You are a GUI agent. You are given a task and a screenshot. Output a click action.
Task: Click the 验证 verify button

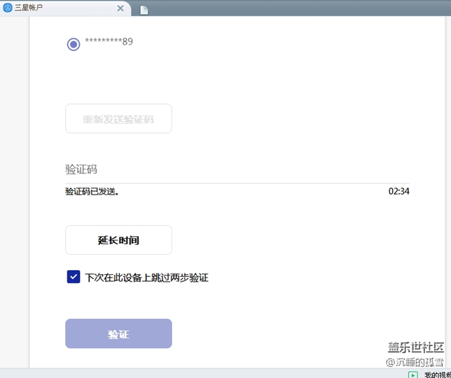tap(119, 334)
